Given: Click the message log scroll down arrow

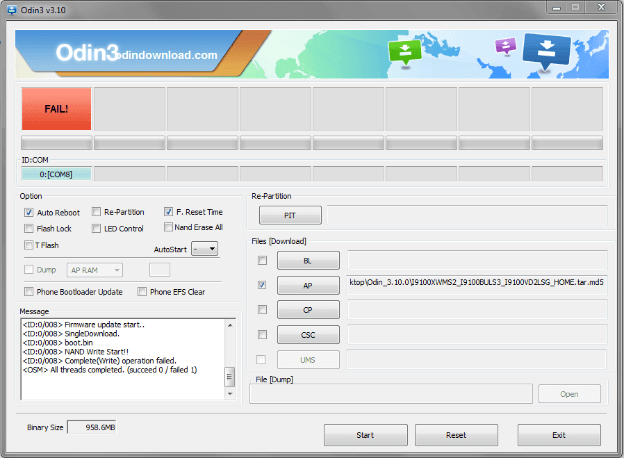Looking at the screenshot, I should (x=230, y=394).
